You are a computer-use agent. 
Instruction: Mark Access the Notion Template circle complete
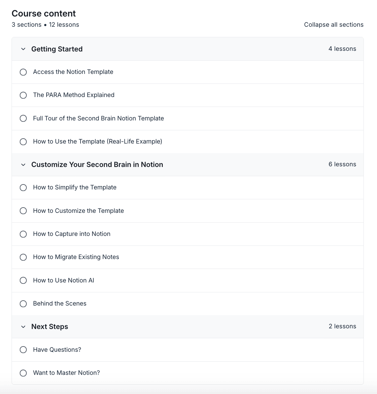click(x=23, y=72)
